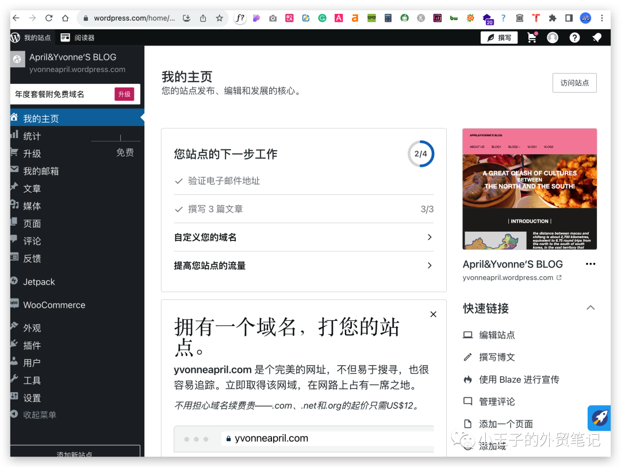Click the help question mark icon

pos(573,37)
